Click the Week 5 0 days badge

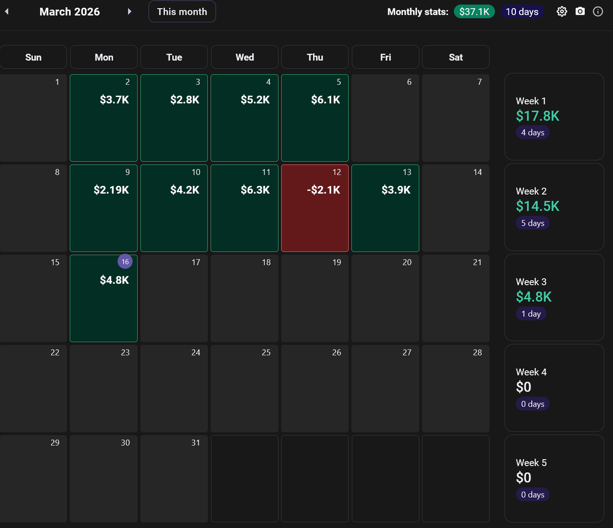[533, 494]
